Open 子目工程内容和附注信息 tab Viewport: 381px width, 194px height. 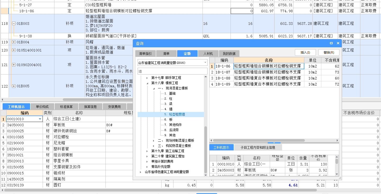point(258,147)
